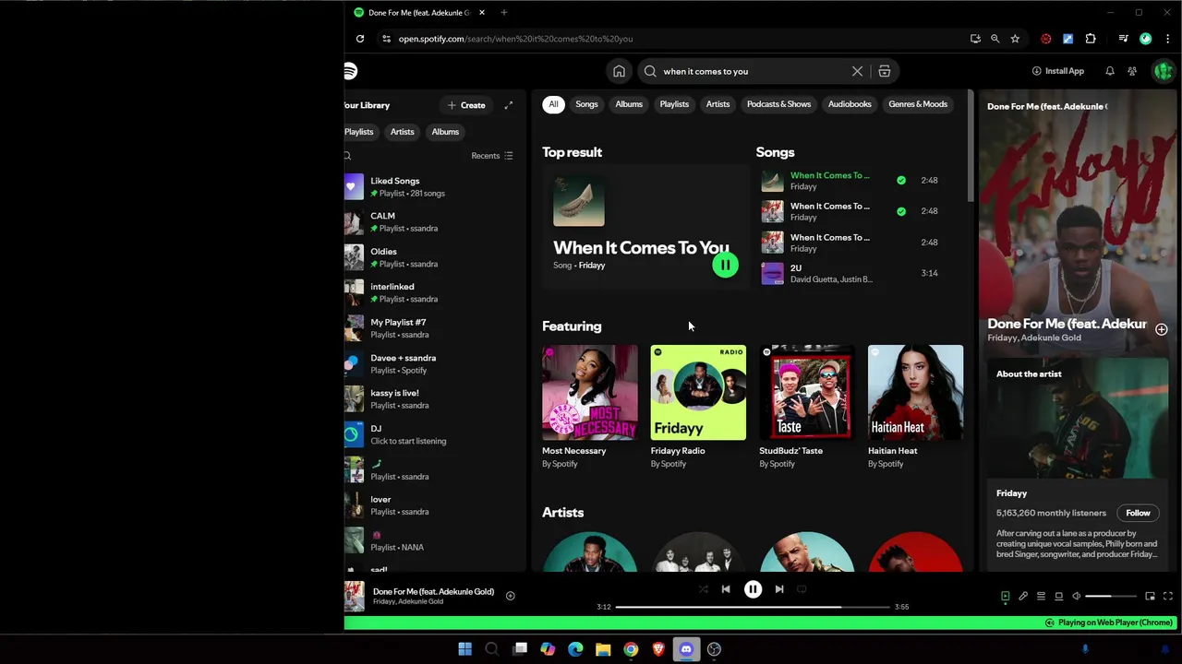This screenshot has width=1182, height=664.
Task: Show lyrics with the microphone icon
Action: click(1023, 597)
